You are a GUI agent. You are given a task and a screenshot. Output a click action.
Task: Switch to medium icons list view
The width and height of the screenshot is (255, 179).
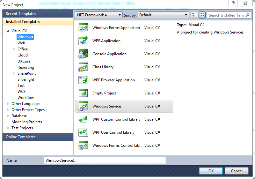point(202,15)
